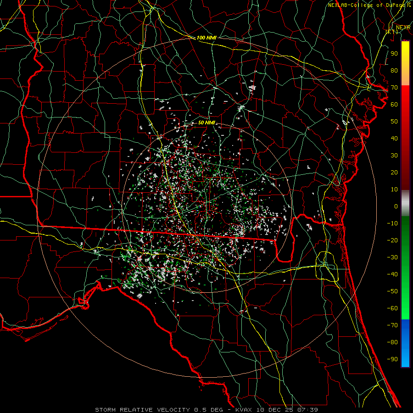Click the 70 value on velocity scale
Viewport: 413px width, 413px height.
(394, 88)
